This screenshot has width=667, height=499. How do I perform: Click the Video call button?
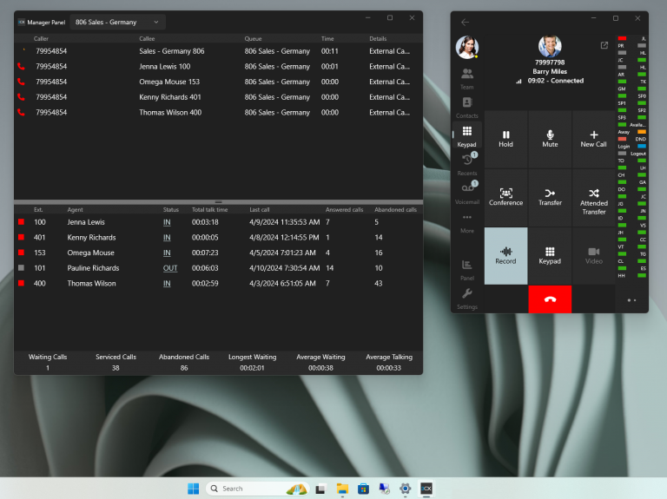pyautogui.click(x=593, y=256)
